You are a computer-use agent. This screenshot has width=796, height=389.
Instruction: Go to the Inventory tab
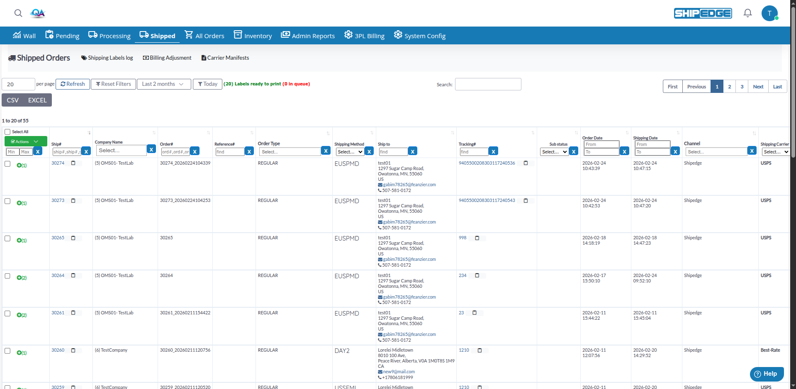pos(253,36)
